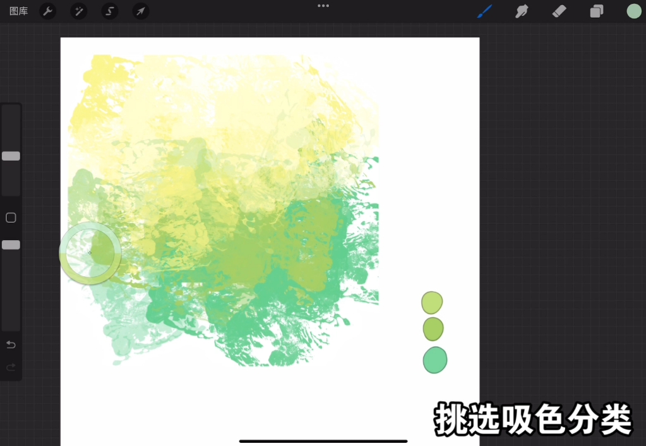Click the brush size slider handle
Image resolution: width=646 pixels, height=446 pixels.
11,156
